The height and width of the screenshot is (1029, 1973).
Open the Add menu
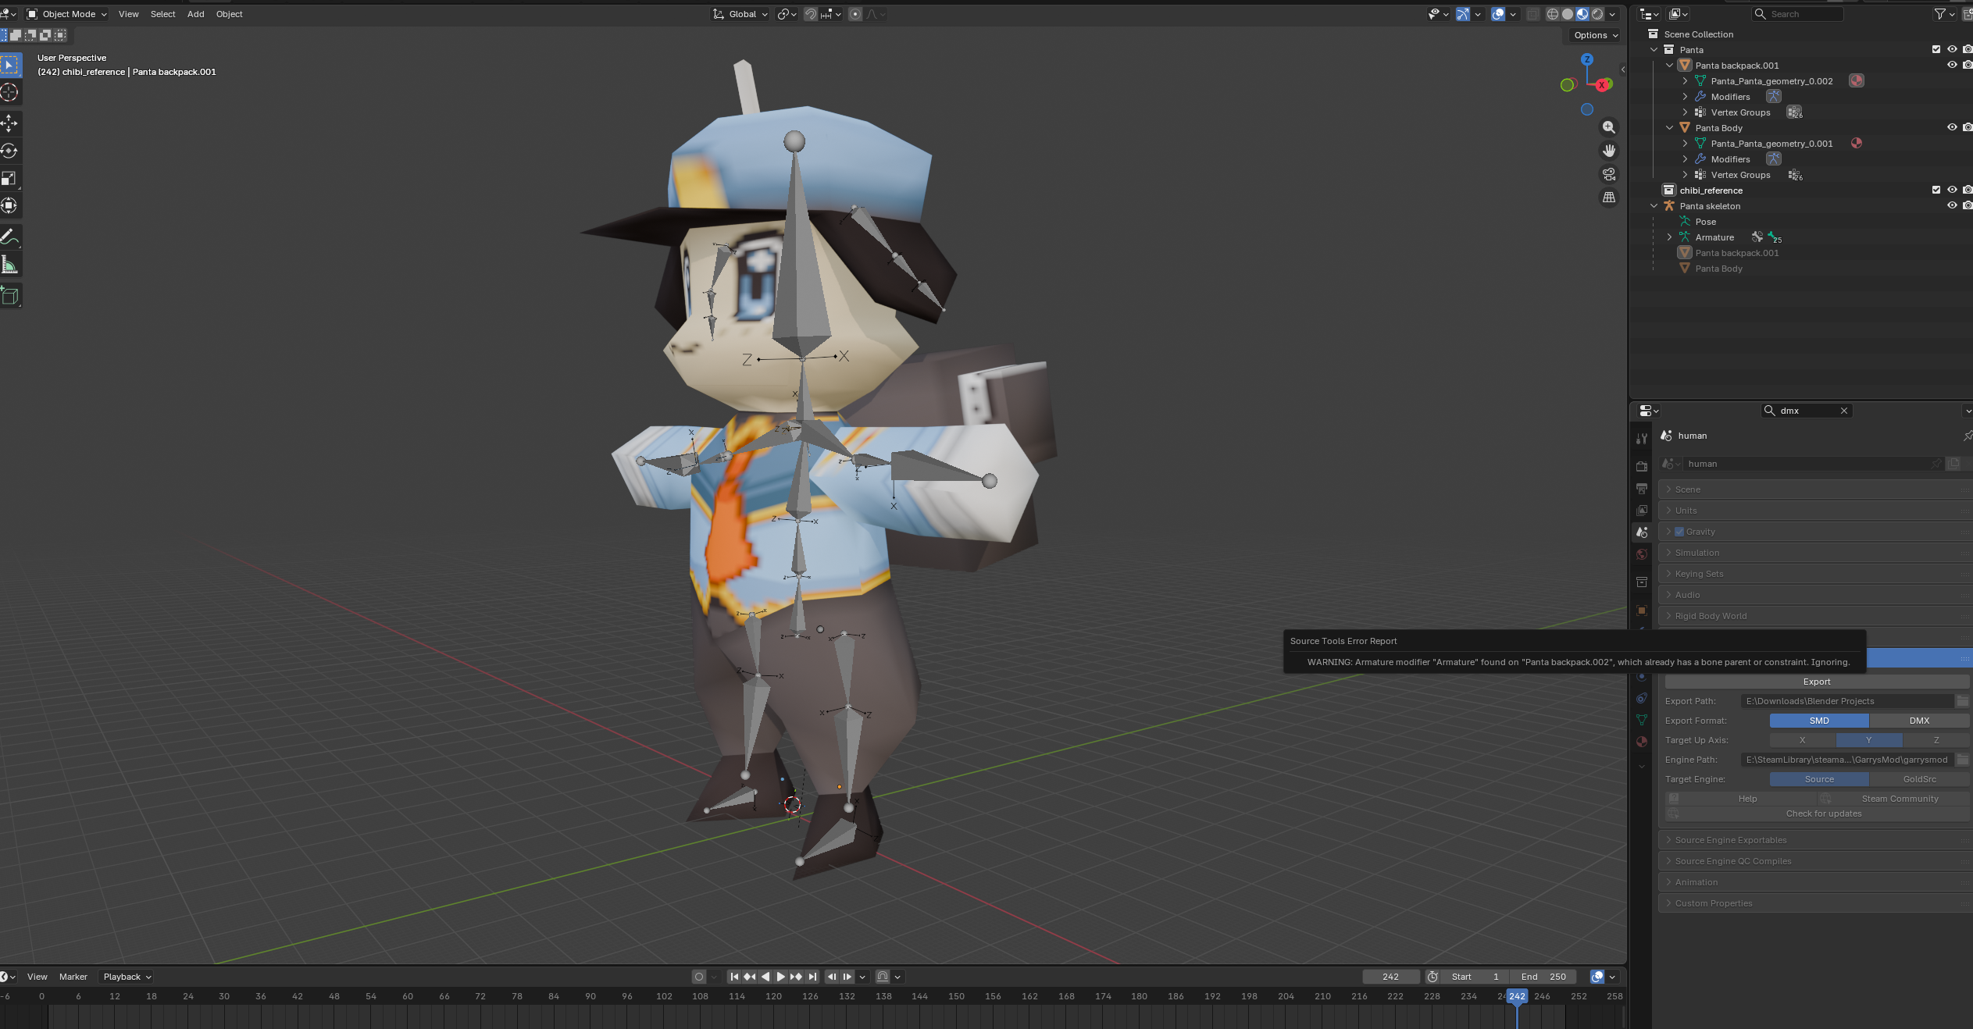pyautogui.click(x=195, y=14)
